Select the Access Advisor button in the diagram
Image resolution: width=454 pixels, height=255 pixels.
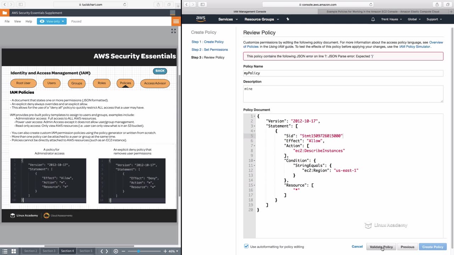(x=155, y=83)
